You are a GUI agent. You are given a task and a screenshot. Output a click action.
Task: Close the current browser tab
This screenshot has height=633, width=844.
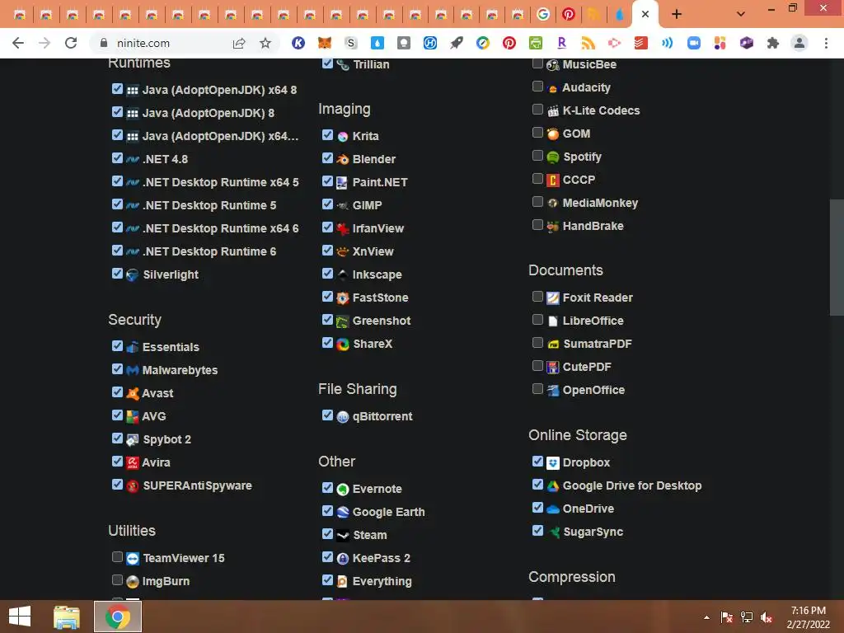point(645,14)
